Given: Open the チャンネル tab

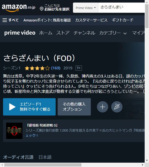Looking at the screenshot, I should pyautogui.click(x=84, y=33).
